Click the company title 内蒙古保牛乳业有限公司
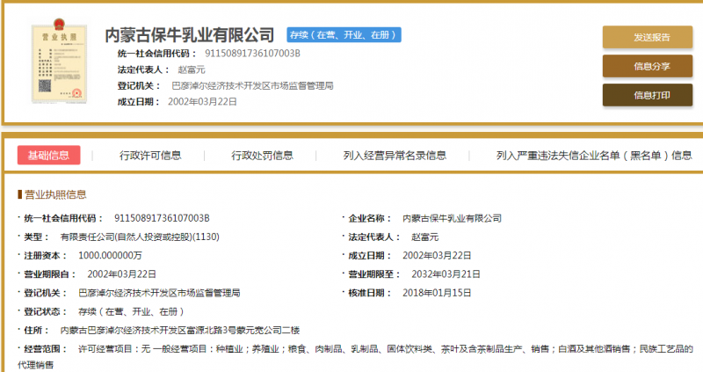 point(189,35)
